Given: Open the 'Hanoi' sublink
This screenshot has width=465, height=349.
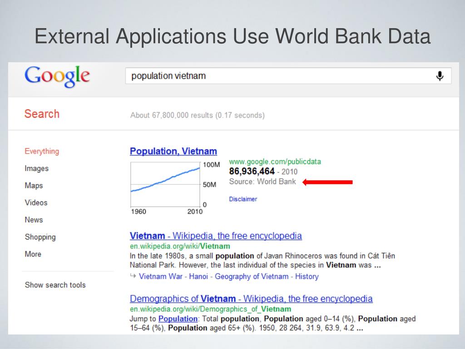Looking at the screenshot, I should 198,277.
